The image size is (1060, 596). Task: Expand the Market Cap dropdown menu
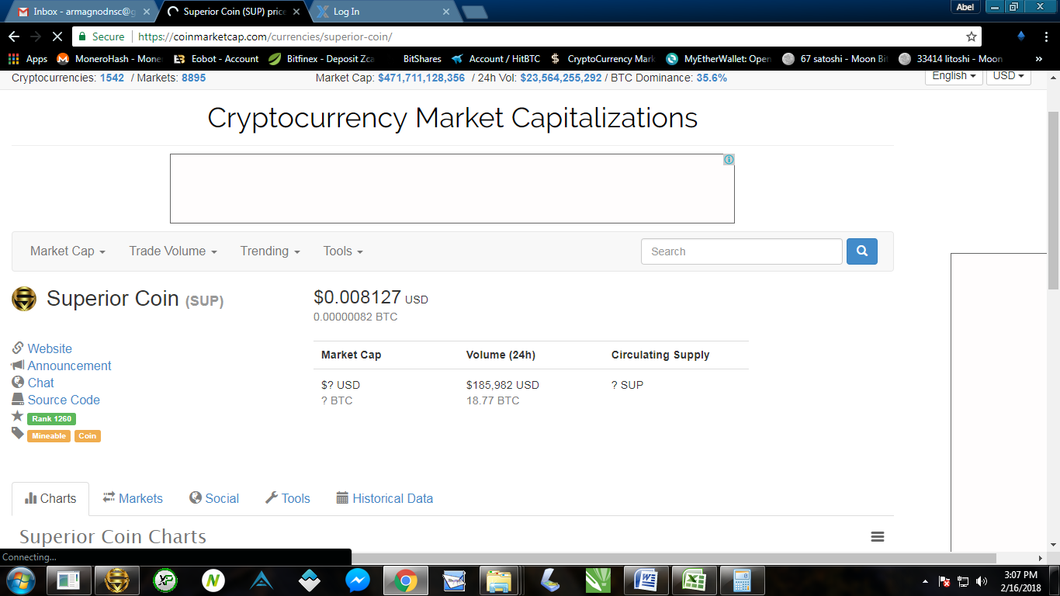point(68,251)
